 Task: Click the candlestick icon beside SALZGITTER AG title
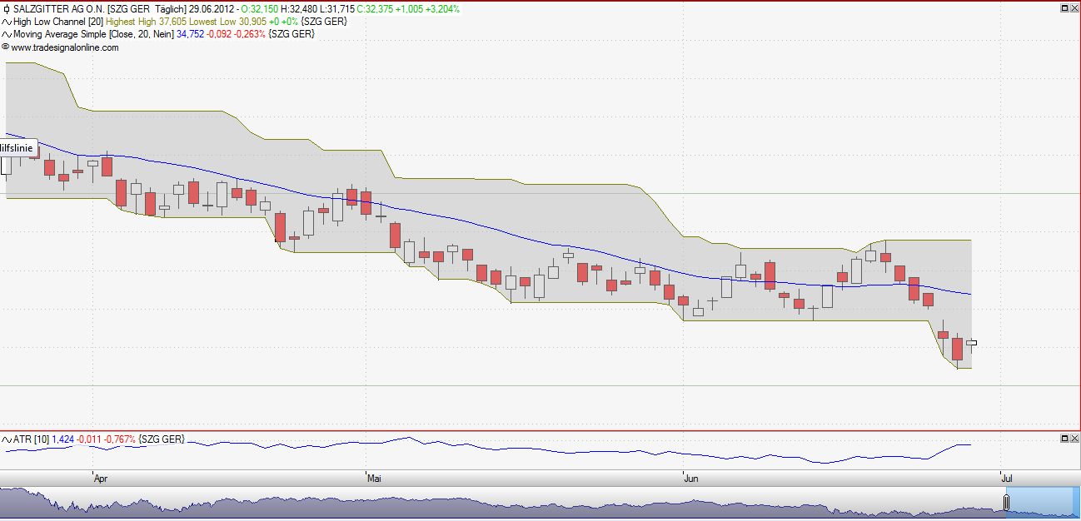(7, 8)
